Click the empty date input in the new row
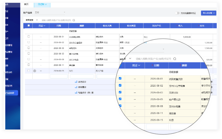Viewport: 222px width, 139px height. 59,76
